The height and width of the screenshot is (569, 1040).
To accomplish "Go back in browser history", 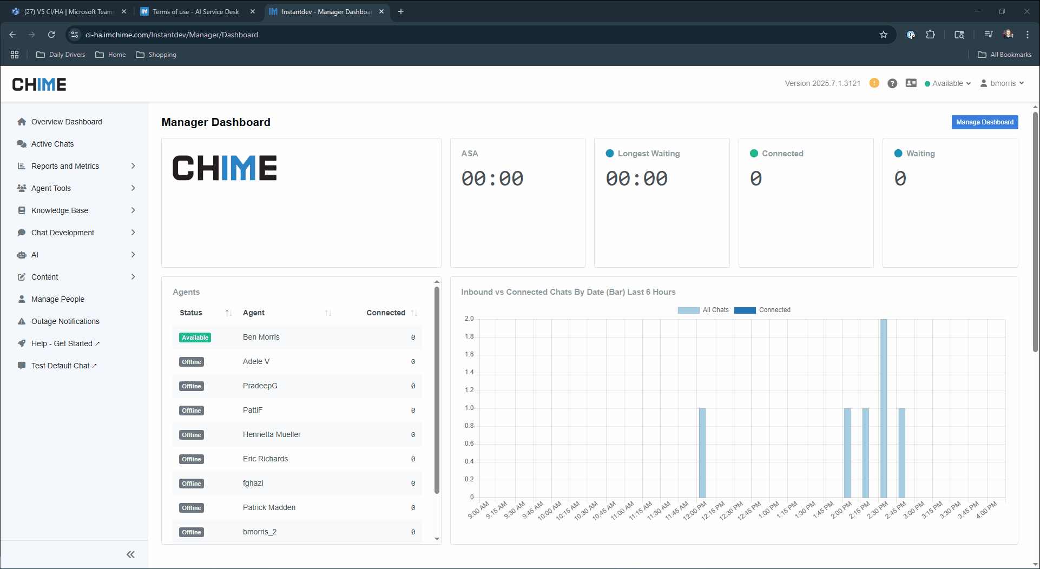I will (x=12, y=35).
